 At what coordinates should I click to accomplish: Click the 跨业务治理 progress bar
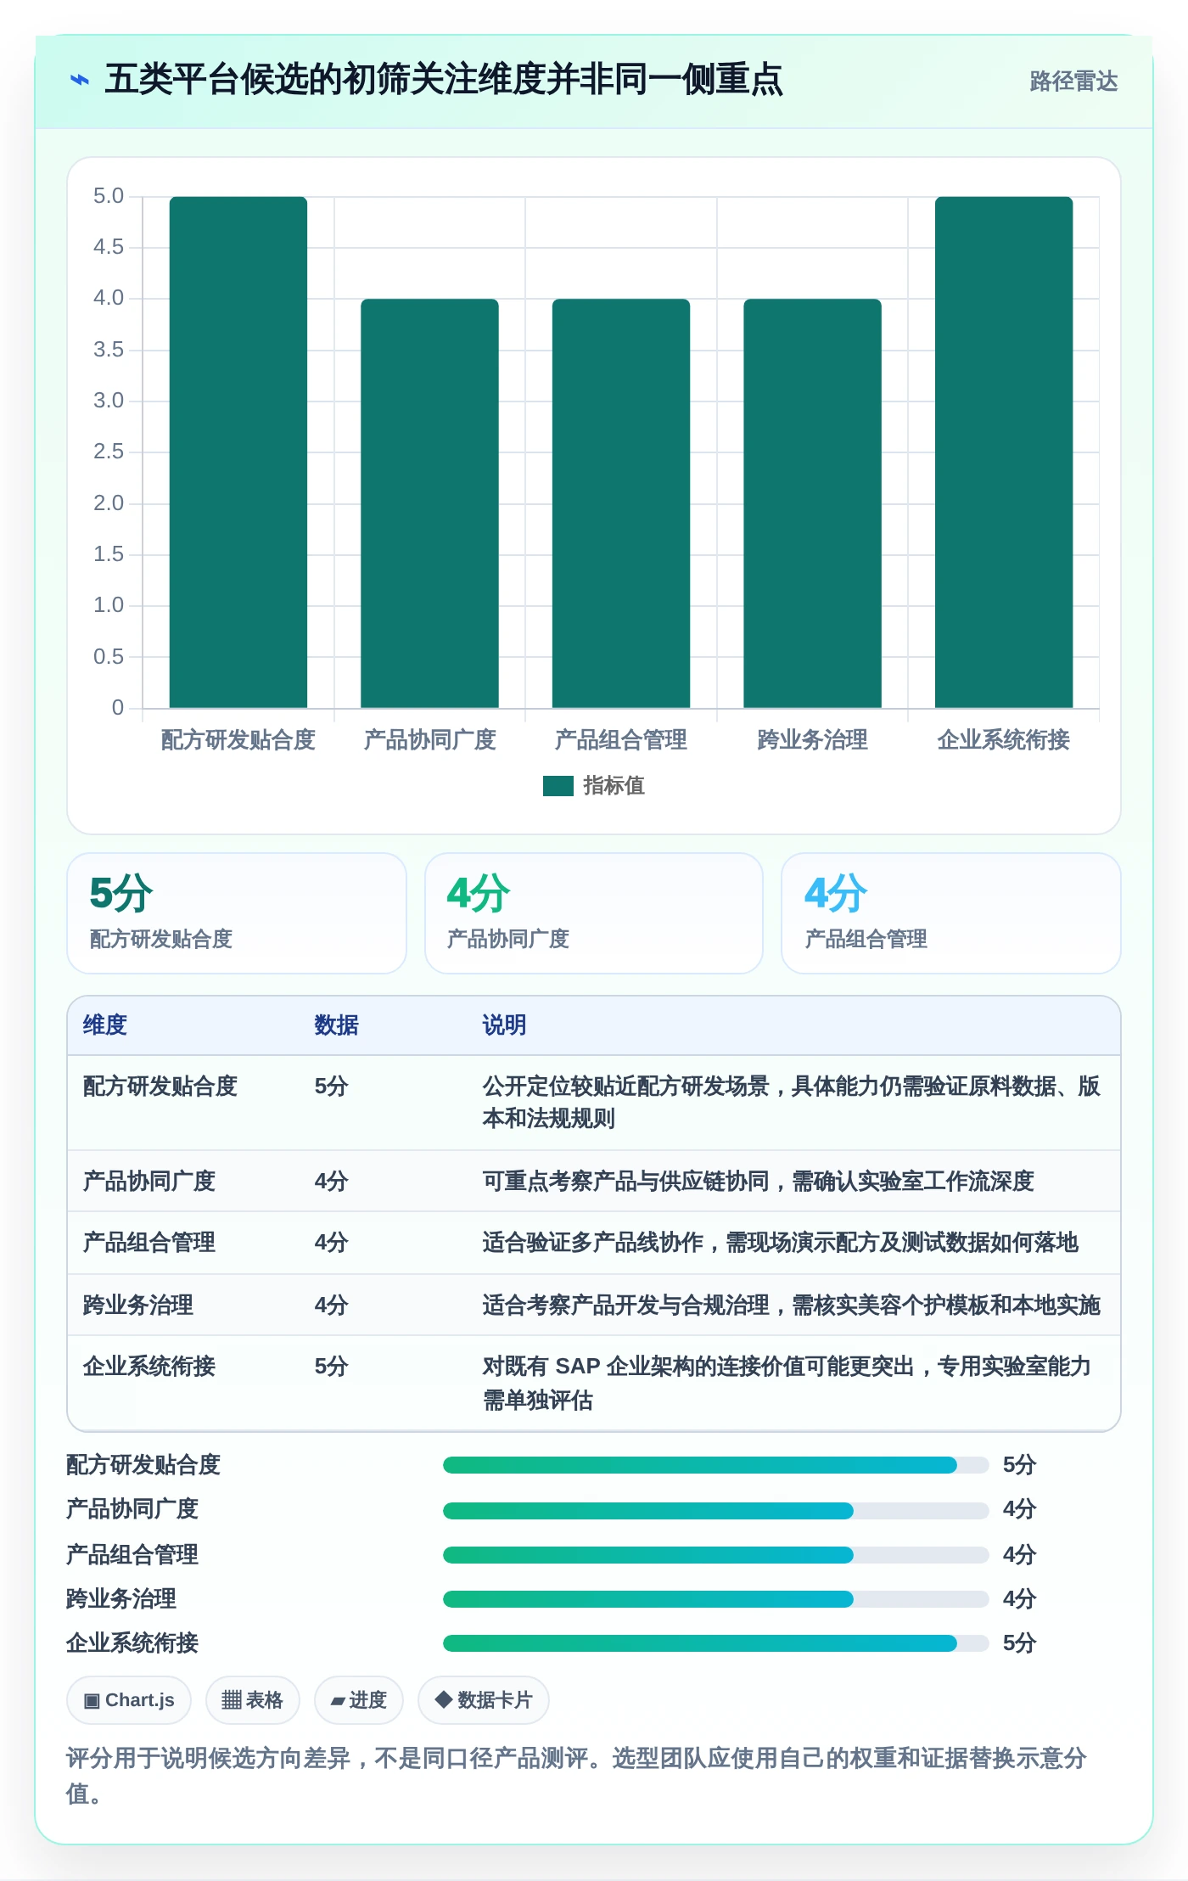coord(716,1599)
